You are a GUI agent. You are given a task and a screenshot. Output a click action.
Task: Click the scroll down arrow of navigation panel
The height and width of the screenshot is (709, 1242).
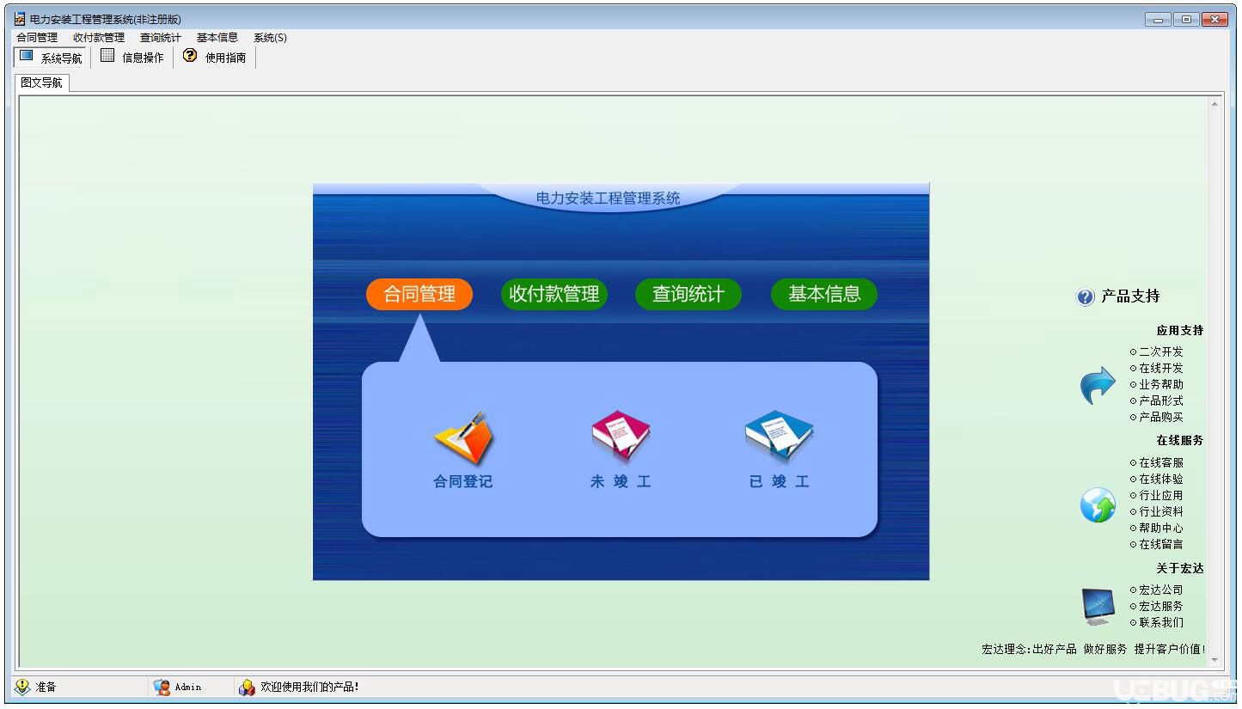pyautogui.click(x=1214, y=660)
